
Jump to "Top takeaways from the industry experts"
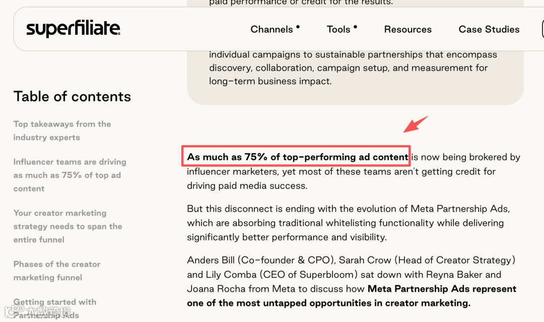click(62, 131)
